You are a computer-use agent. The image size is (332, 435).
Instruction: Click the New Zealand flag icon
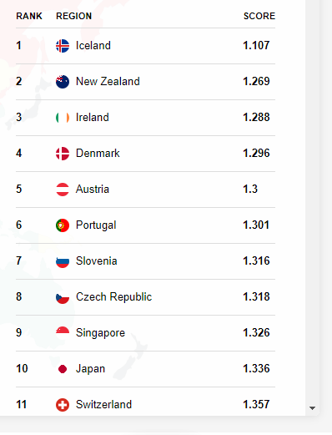pyautogui.click(x=63, y=82)
